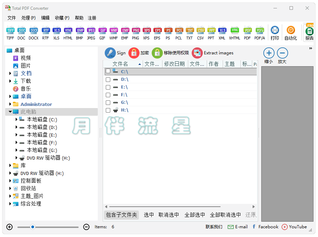
Task: Open Extract images tool
Action: pyautogui.click(x=213, y=53)
